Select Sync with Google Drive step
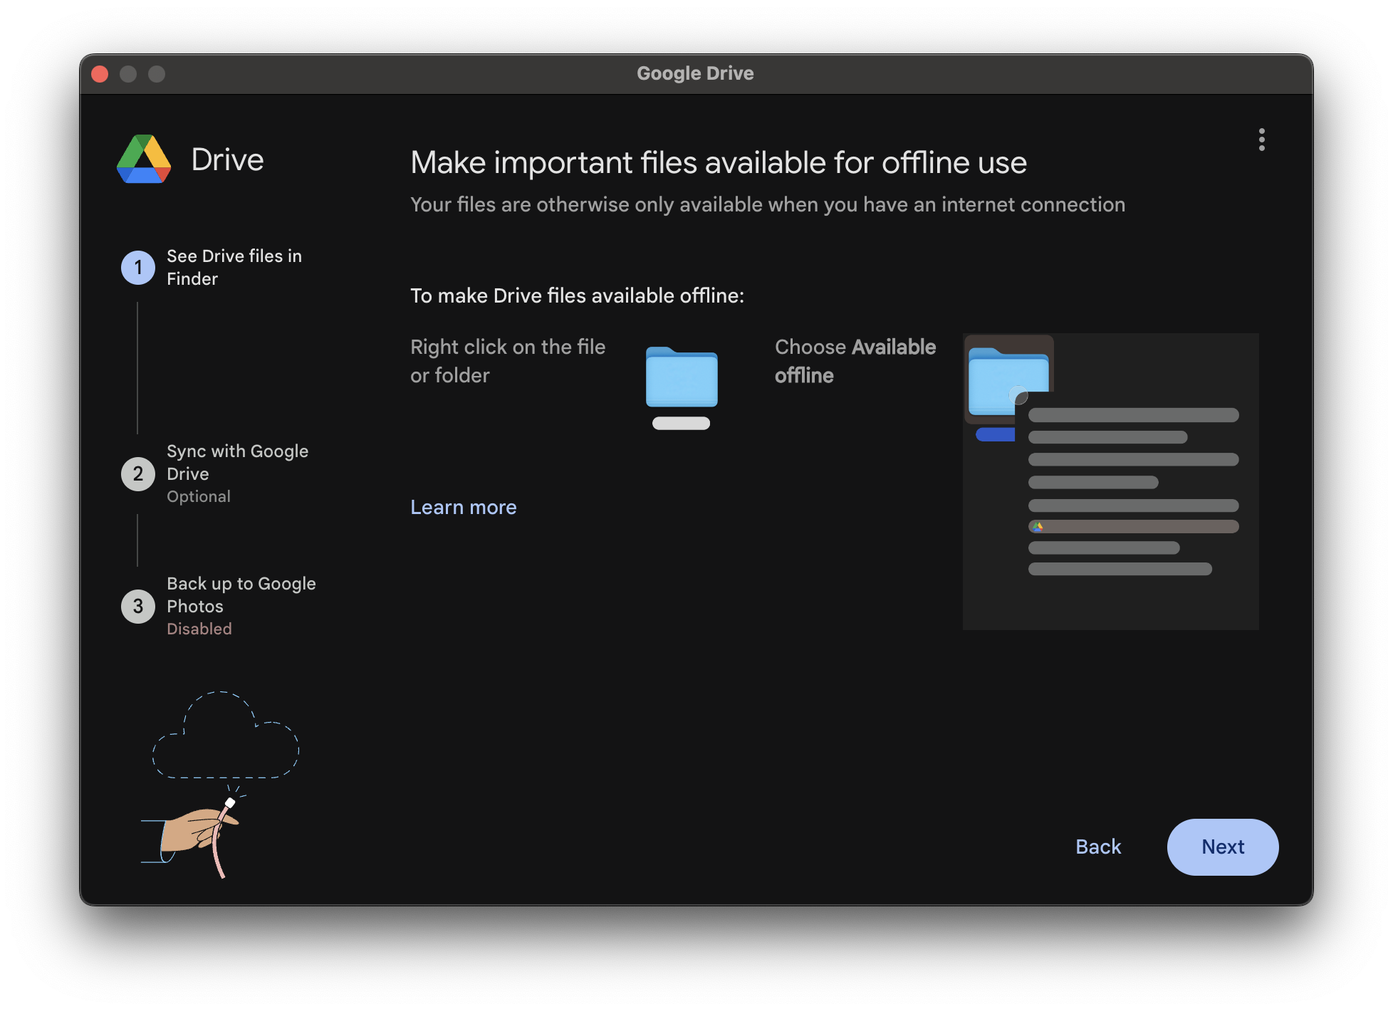This screenshot has height=1011, width=1393. 237,462
